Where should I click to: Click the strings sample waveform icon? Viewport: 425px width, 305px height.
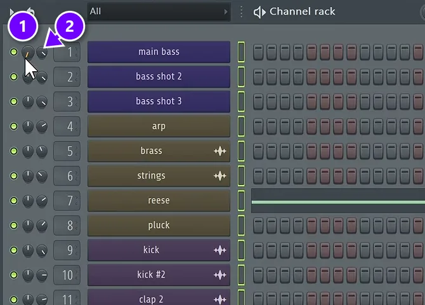pyautogui.click(x=220, y=176)
